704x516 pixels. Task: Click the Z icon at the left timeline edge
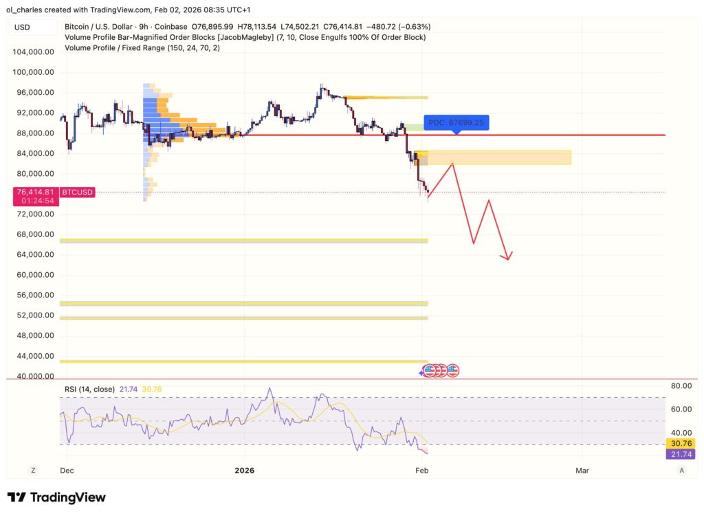click(x=33, y=471)
